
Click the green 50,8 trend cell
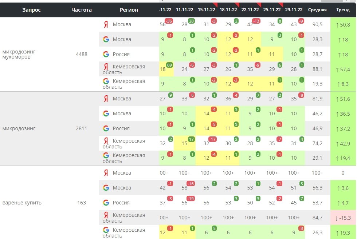click(x=343, y=25)
